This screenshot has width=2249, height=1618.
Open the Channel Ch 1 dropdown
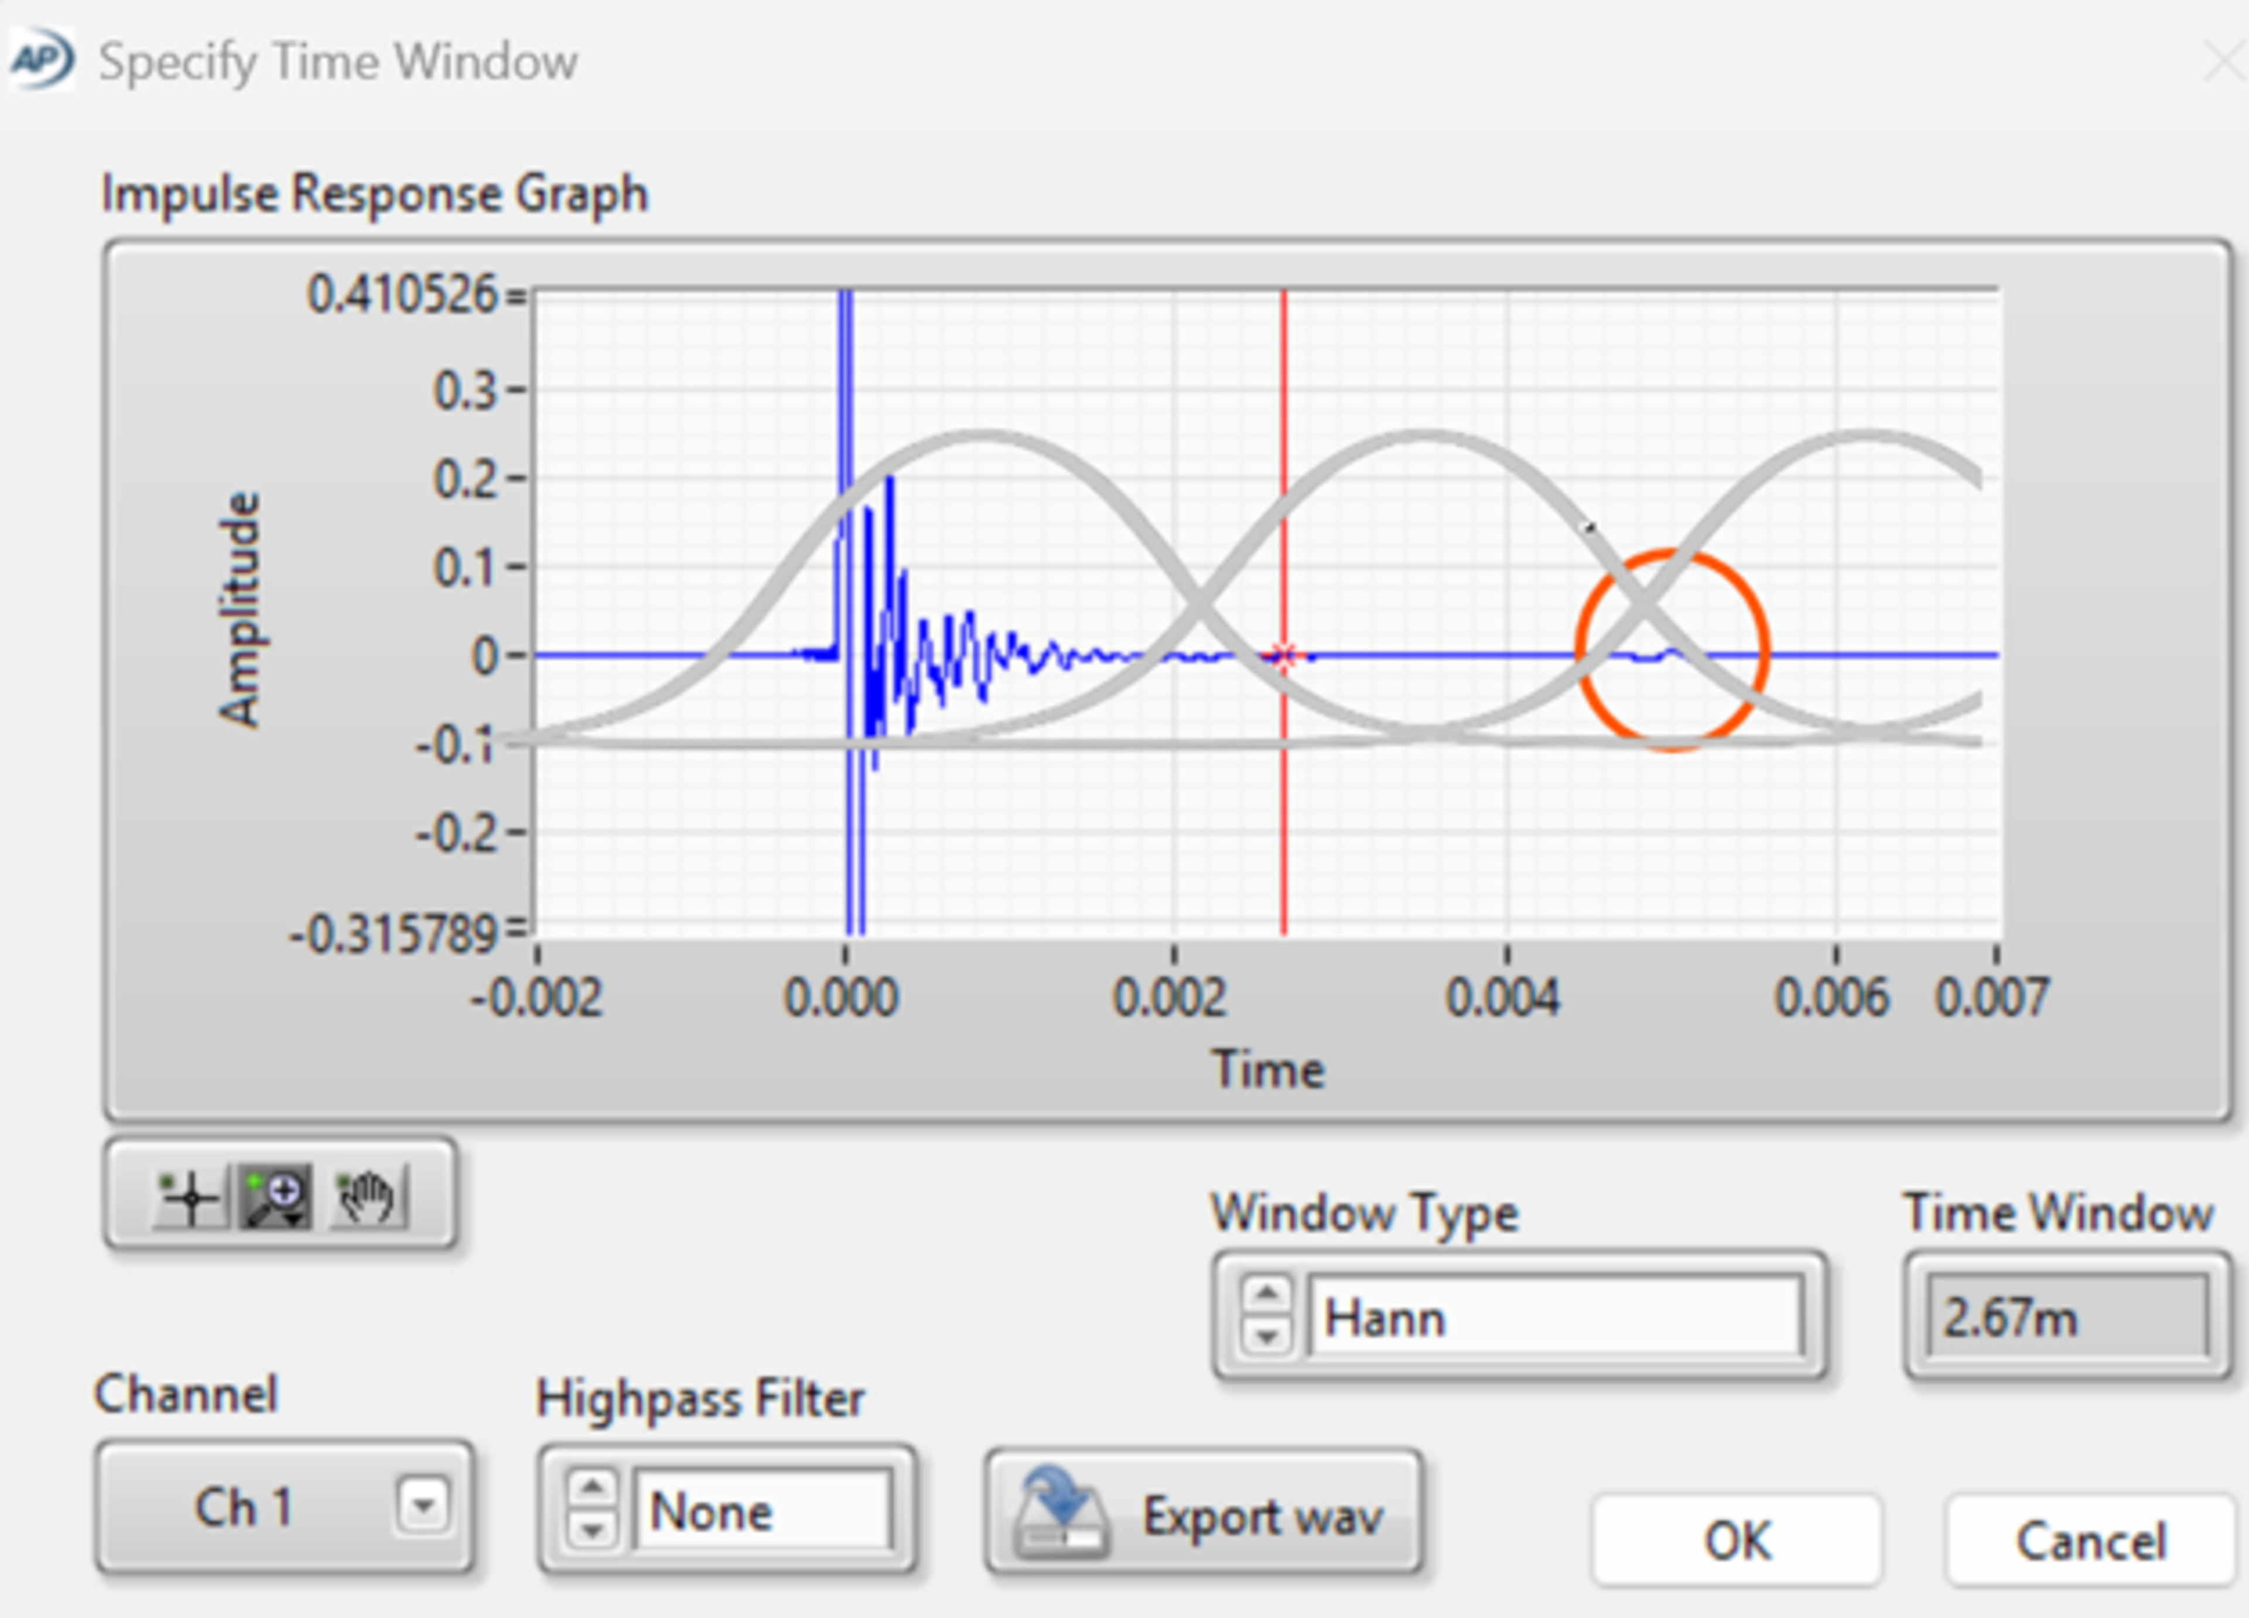423,1506
